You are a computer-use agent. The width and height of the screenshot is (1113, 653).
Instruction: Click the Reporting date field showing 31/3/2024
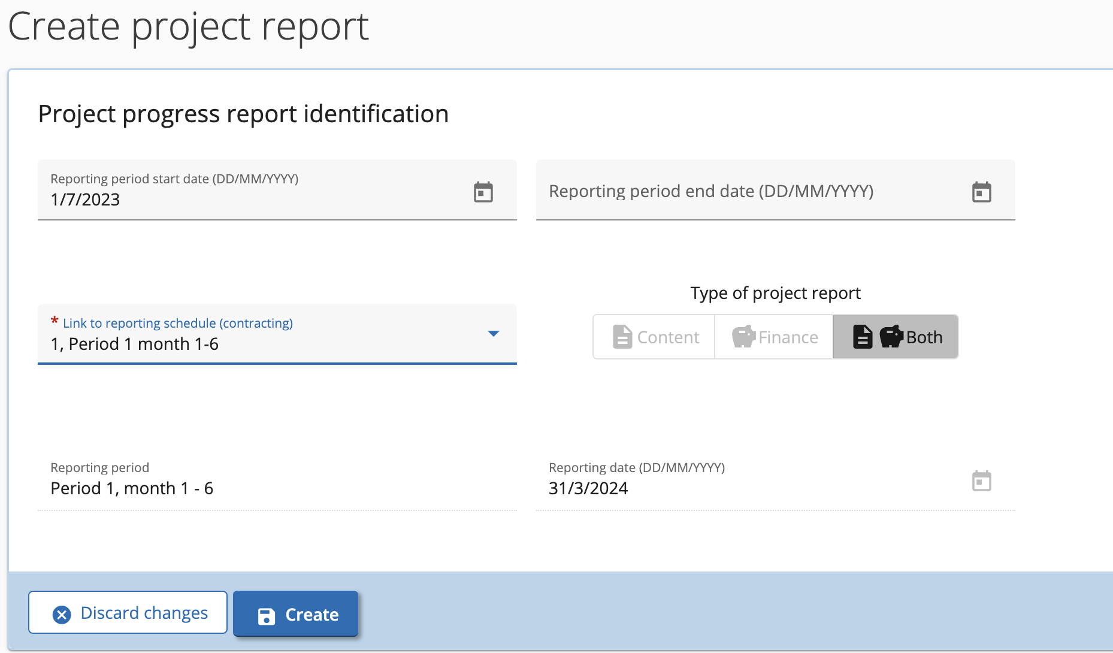pyautogui.click(x=749, y=488)
